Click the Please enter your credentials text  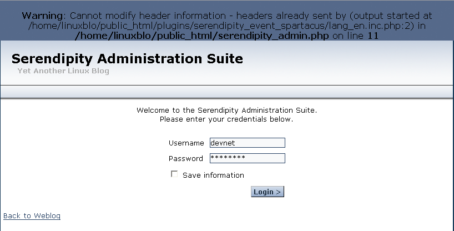pos(226,119)
